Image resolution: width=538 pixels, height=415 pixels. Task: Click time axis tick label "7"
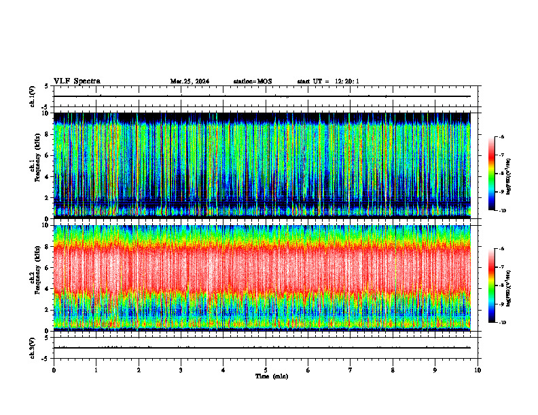(x=351, y=370)
